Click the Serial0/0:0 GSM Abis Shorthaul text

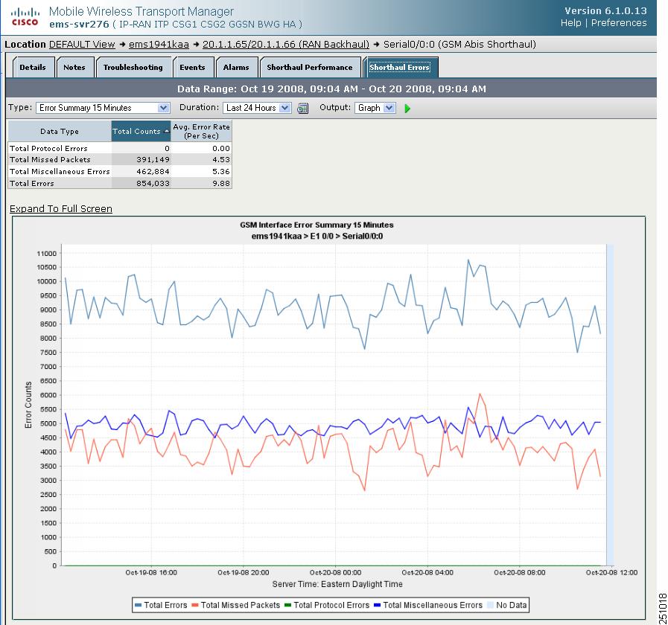click(x=459, y=45)
